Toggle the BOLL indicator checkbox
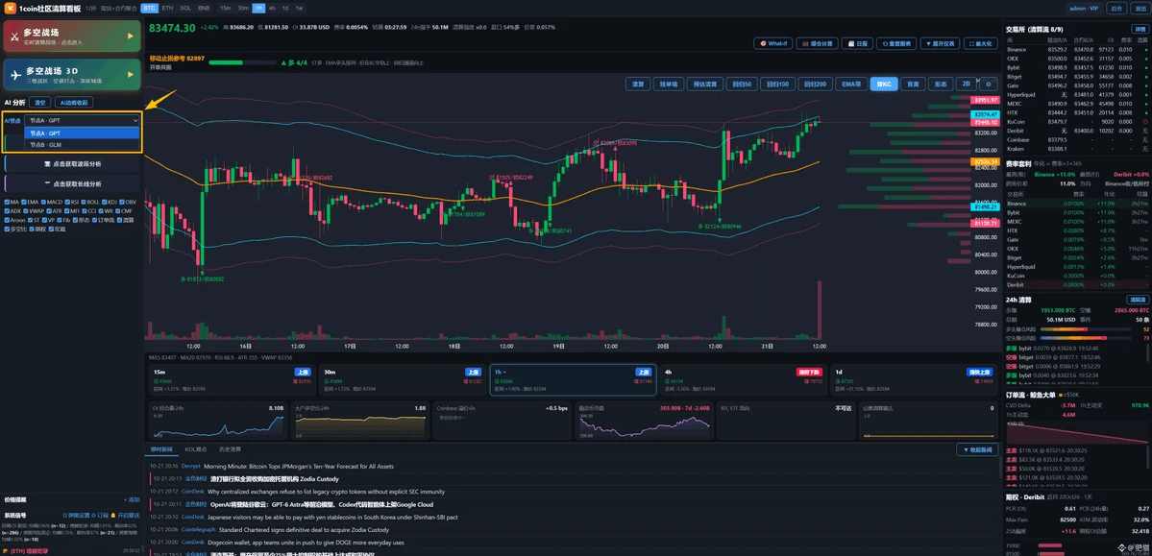This screenshot has width=1152, height=556. (x=86, y=202)
